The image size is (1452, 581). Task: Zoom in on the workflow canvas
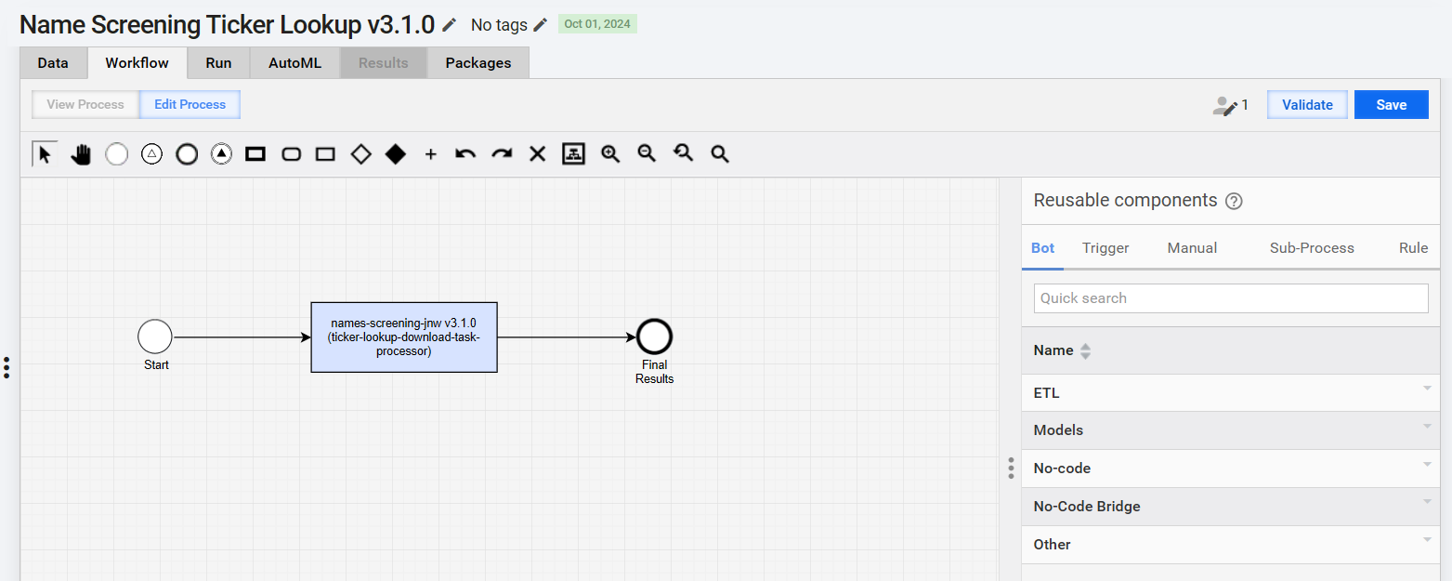[610, 154]
